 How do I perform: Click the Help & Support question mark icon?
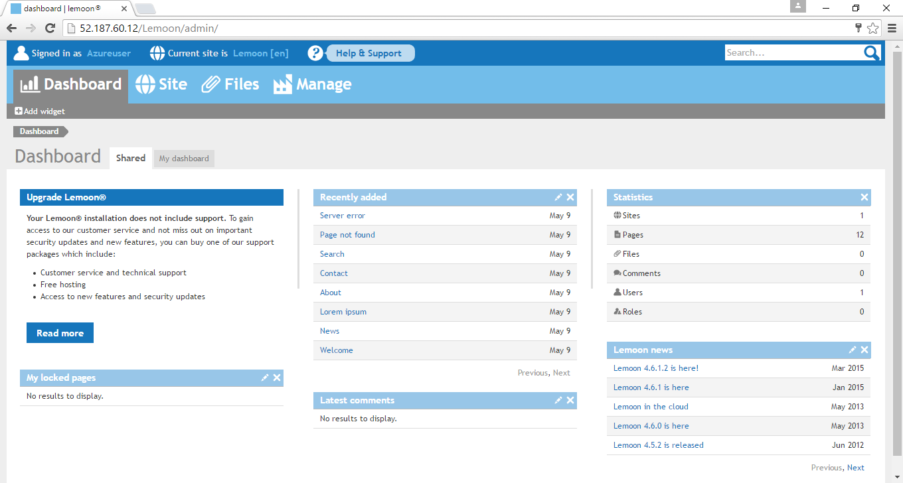click(315, 53)
